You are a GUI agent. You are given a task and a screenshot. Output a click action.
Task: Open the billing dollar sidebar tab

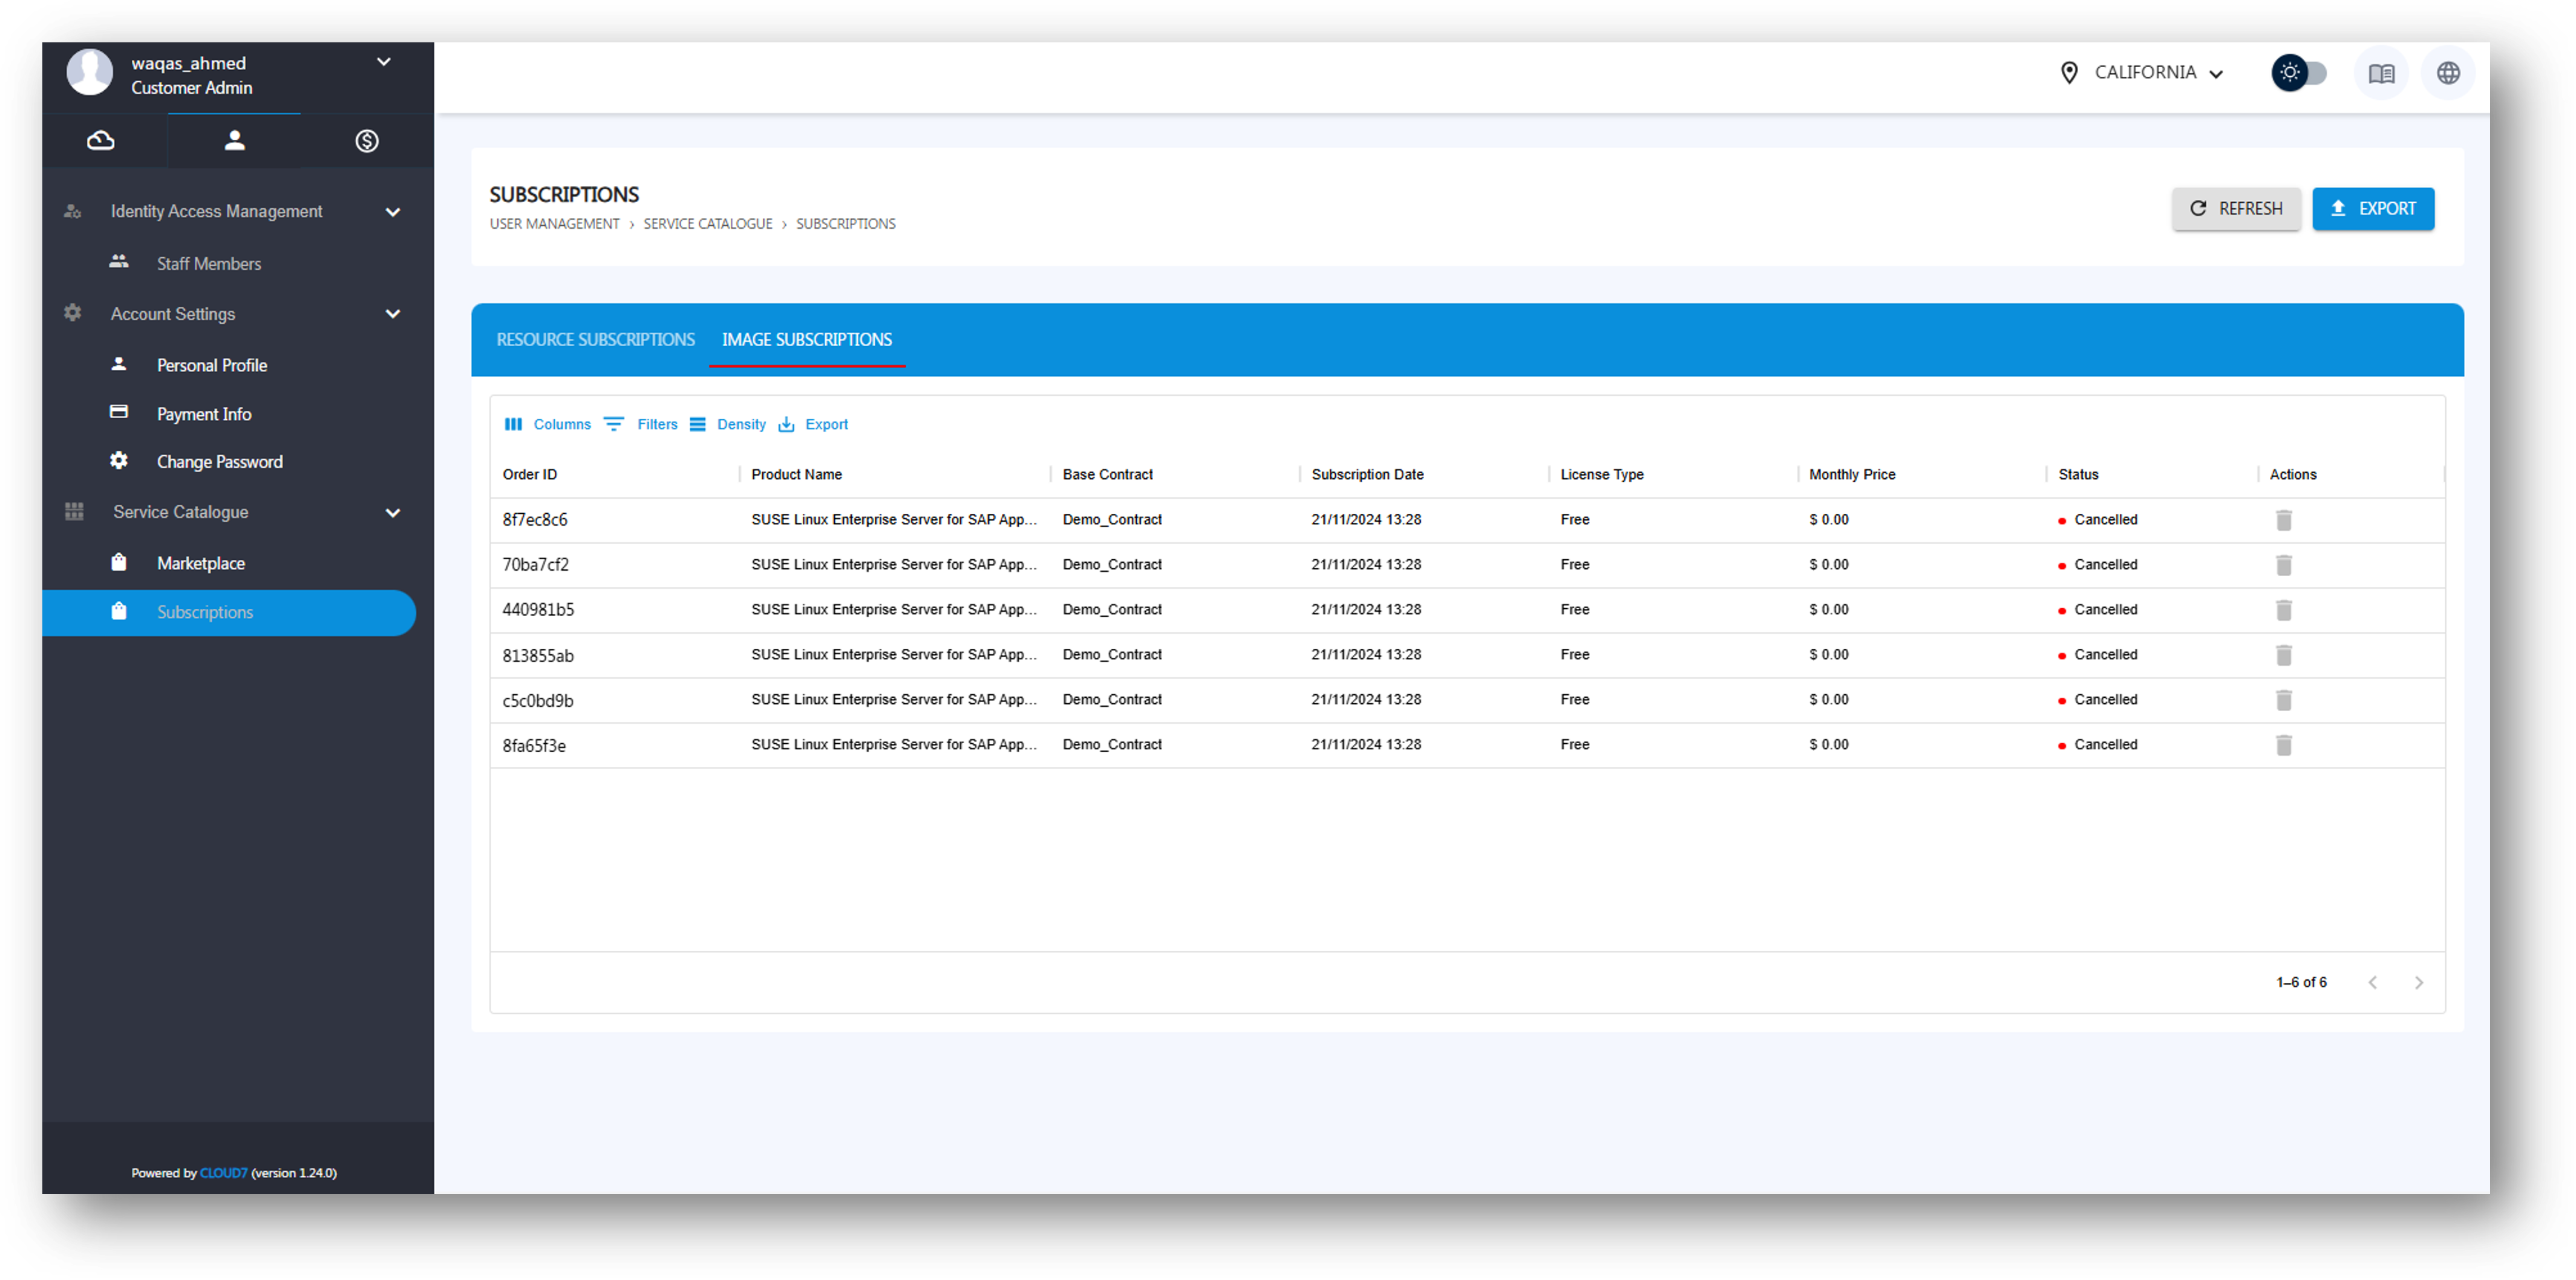(366, 141)
